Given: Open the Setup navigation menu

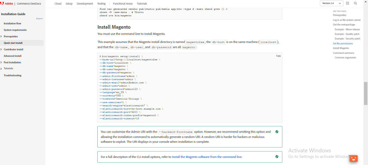Looking at the screenshot, I should coord(69,4).
